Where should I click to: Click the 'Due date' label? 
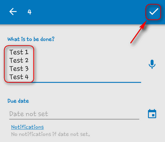(18, 101)
